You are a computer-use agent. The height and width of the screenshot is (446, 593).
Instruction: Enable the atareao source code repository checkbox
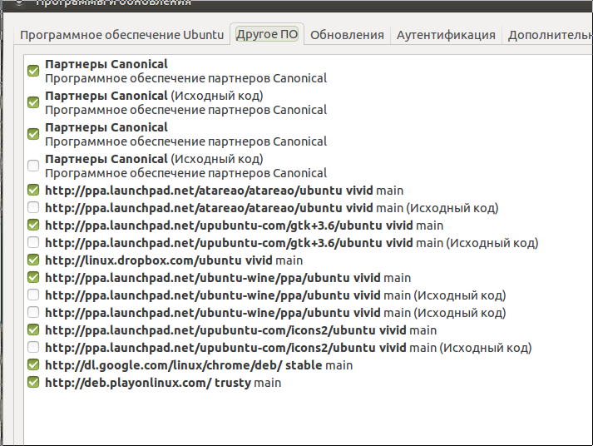[33, 207]
